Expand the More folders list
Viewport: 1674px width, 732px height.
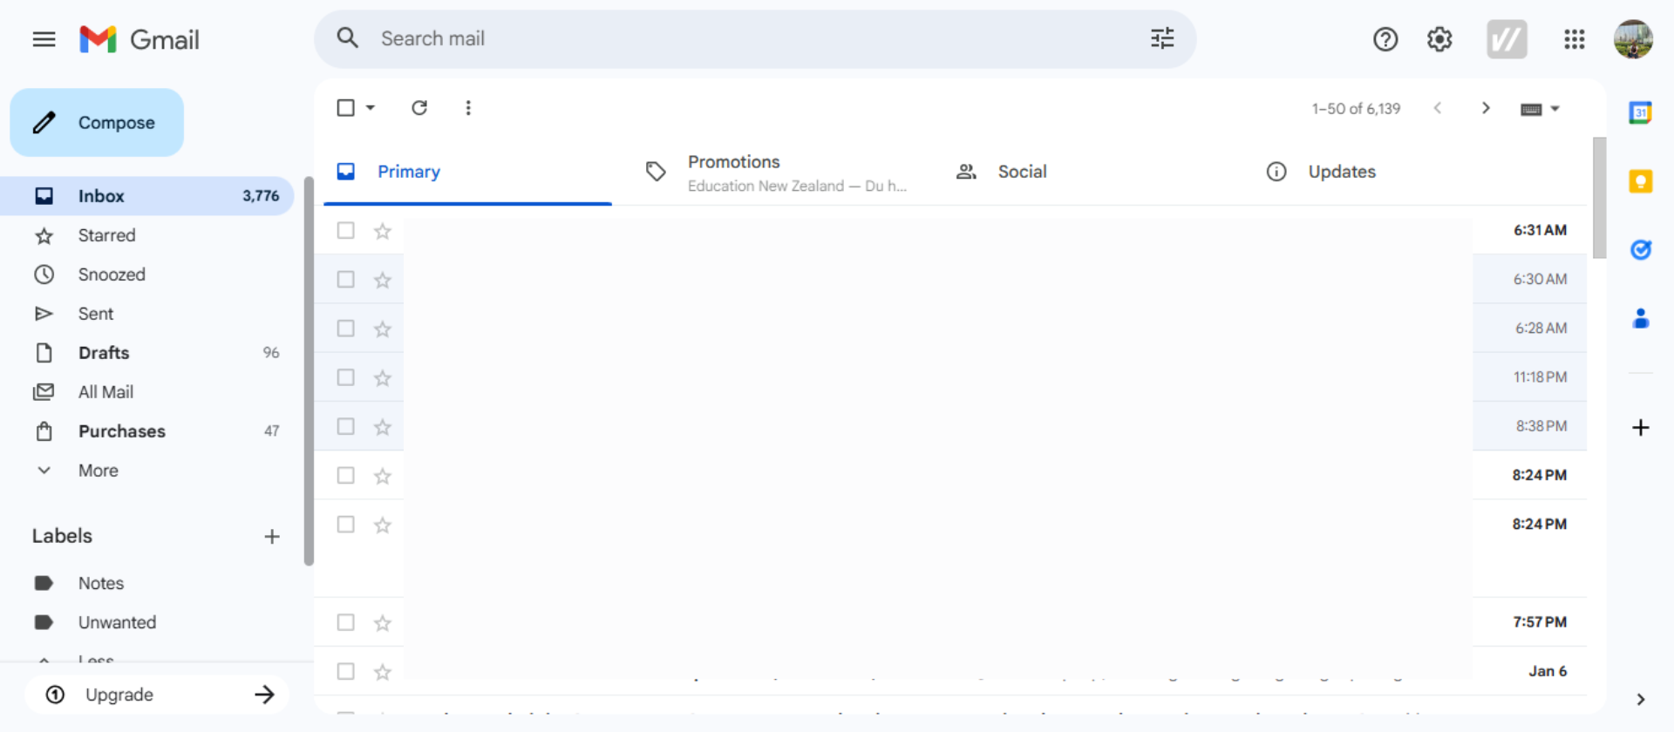coord(98,471)
